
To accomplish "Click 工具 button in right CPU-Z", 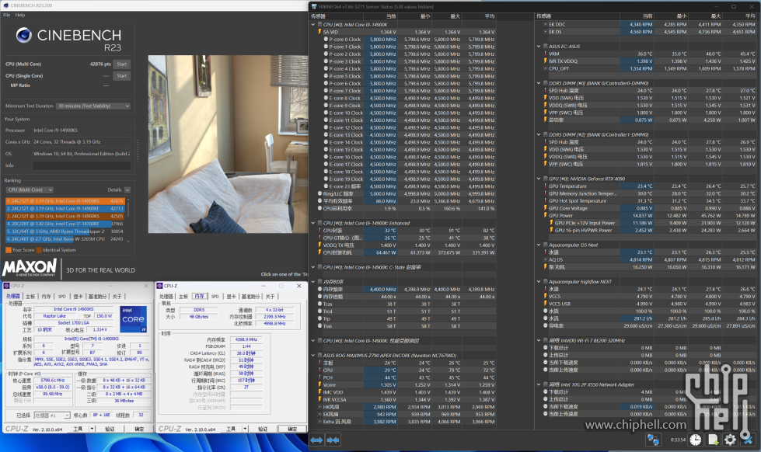I will (231, 429).
